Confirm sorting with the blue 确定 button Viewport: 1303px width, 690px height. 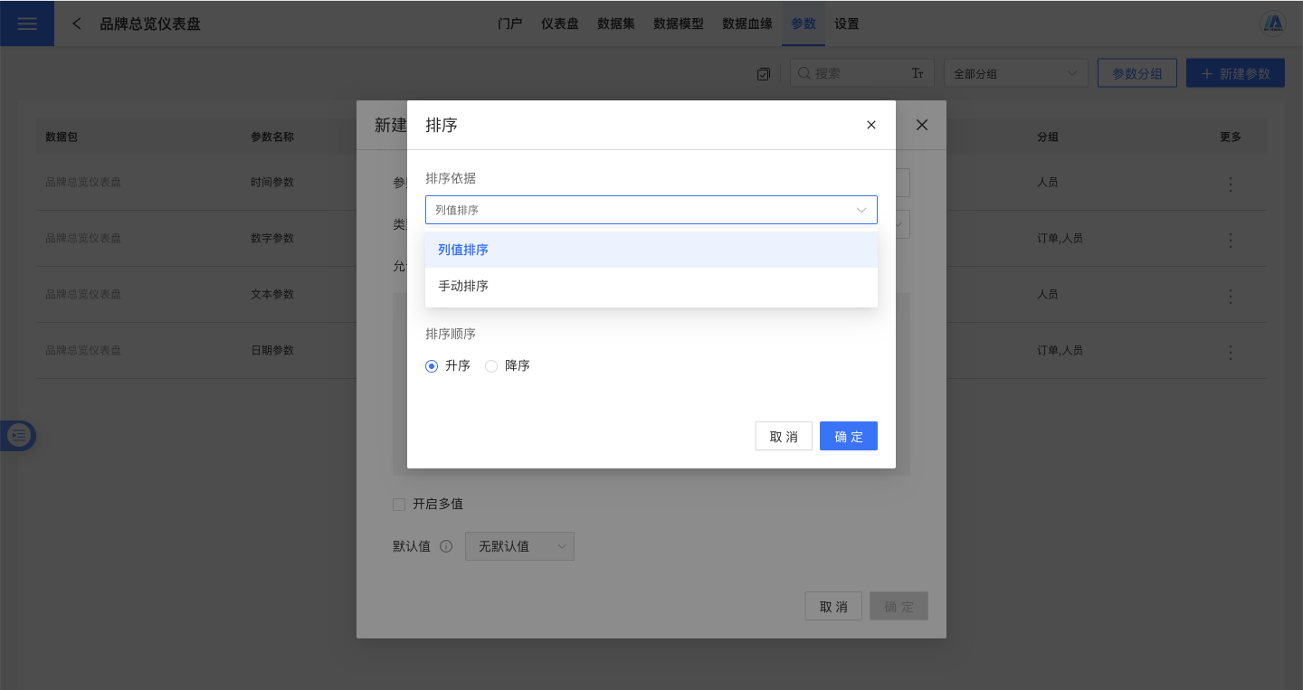point(848,437)
